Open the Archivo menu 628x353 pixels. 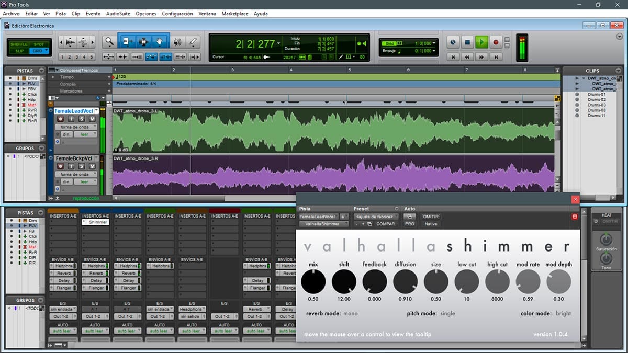(x=12, y=14)
